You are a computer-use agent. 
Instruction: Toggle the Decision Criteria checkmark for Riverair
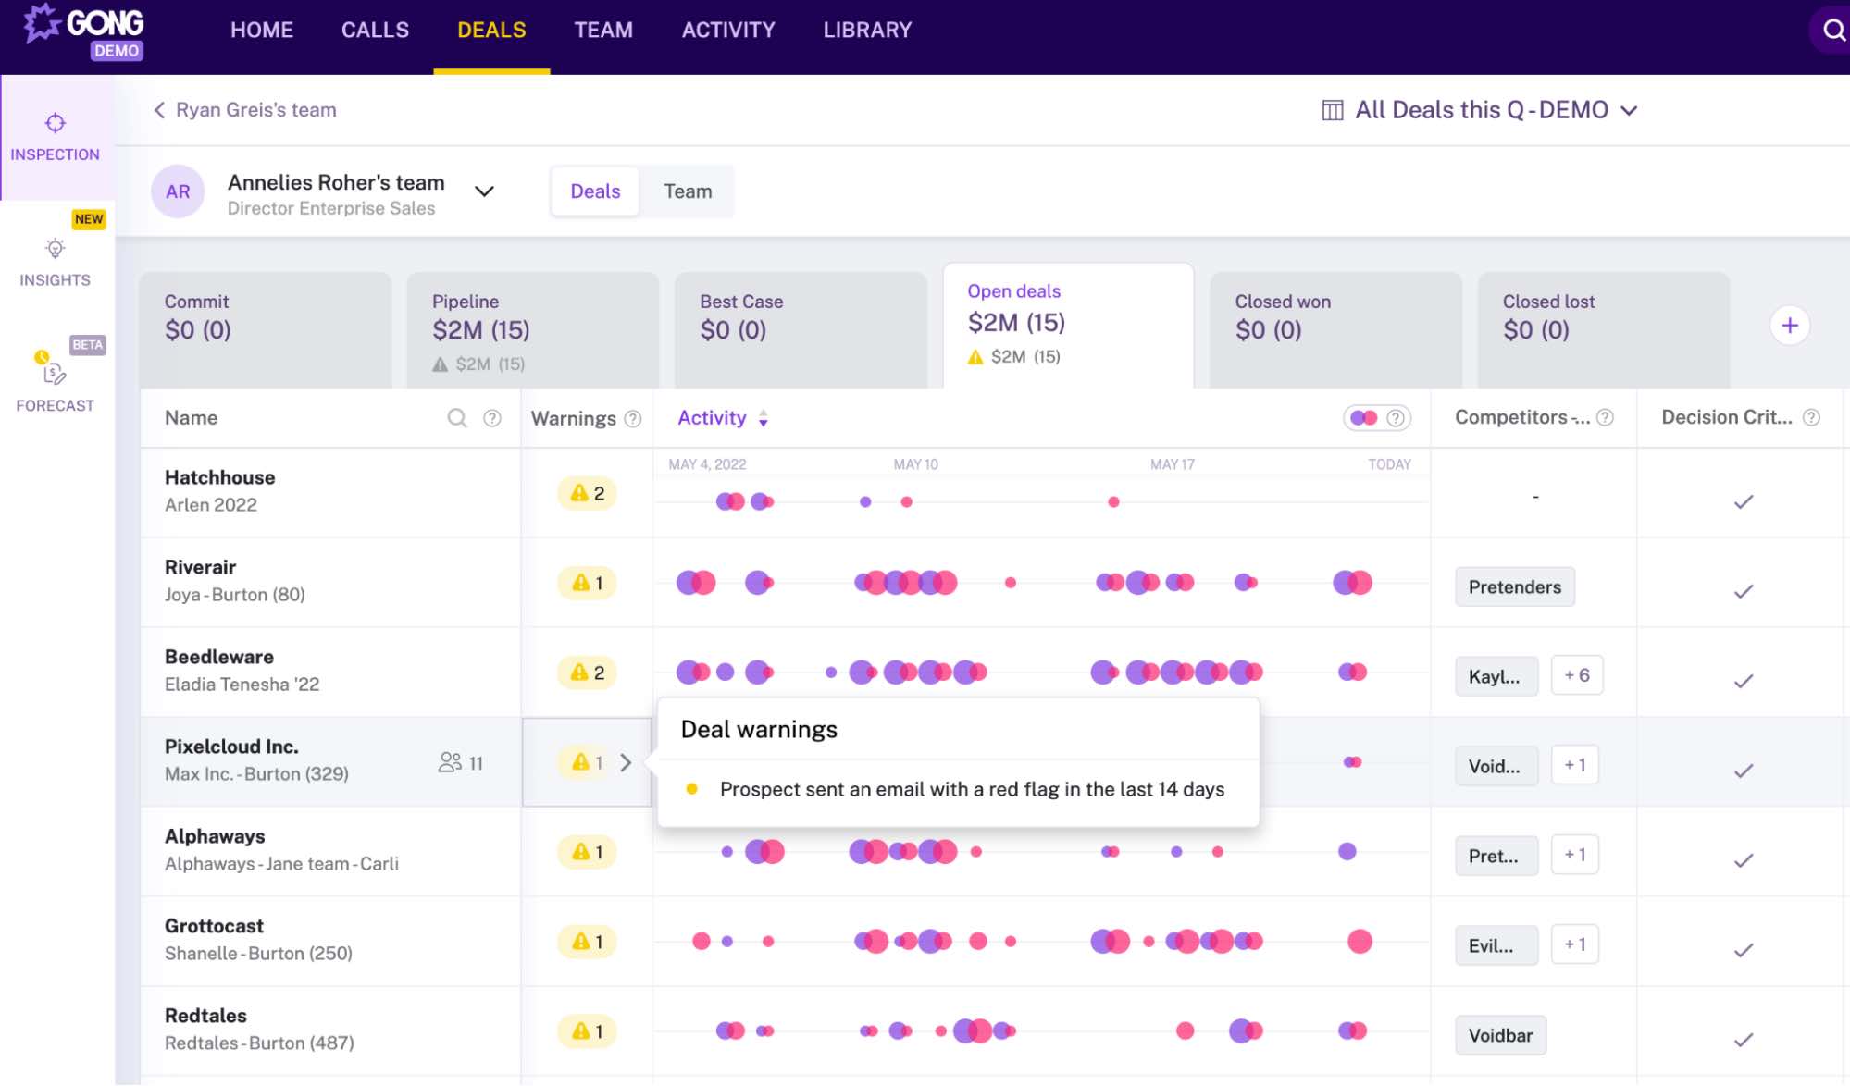pyautogui.click(x=1744, y=587)
